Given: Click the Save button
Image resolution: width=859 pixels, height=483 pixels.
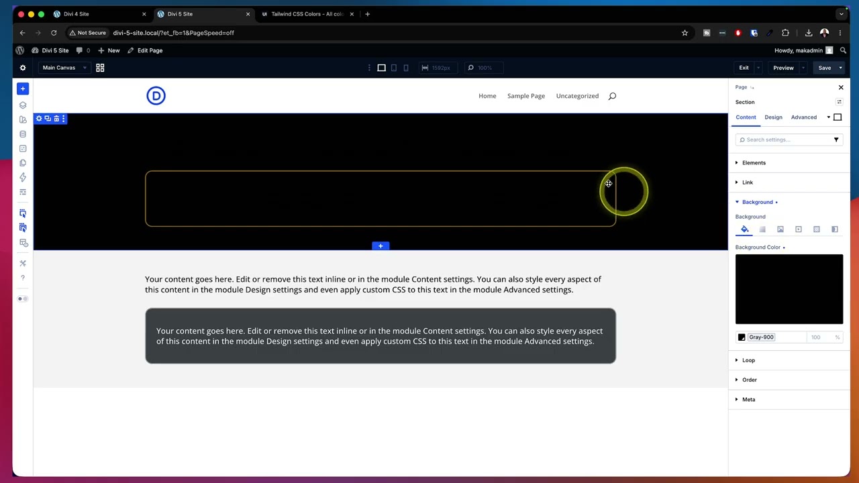Looking at the screenshot, I should pyautogui.click(x=824, y=68).
